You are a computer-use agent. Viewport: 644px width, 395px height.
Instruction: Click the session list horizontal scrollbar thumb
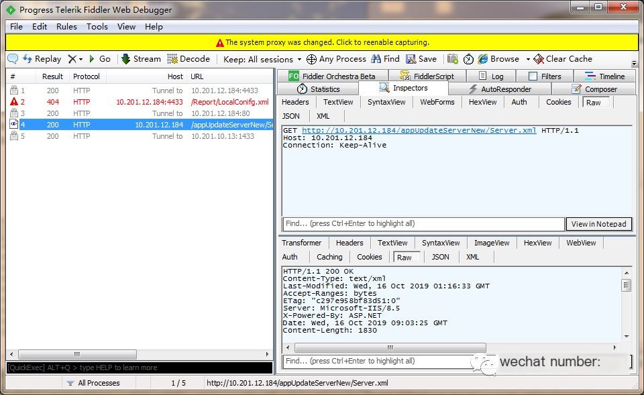[x=78, y=354]
